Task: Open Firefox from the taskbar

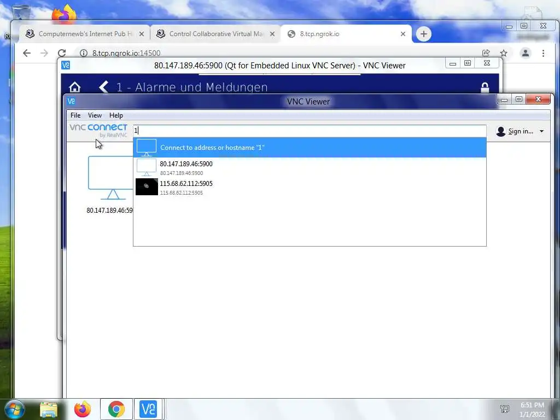Action: 83,409
